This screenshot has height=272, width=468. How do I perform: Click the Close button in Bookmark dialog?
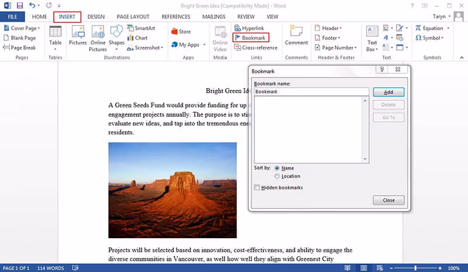(x=388, y=200)
